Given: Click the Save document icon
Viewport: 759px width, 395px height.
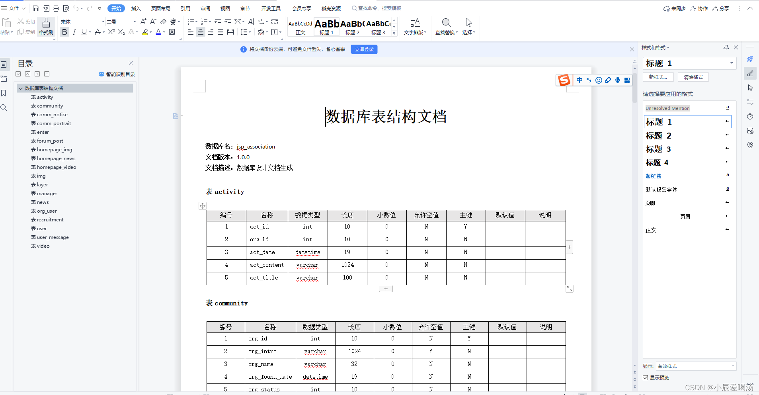Looking at the screenshot, I should (x=36, y=8).
